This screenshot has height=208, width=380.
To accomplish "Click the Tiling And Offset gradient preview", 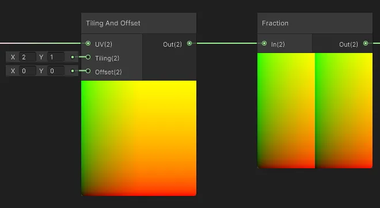I will pyautogui.click(x=139, y=138).
